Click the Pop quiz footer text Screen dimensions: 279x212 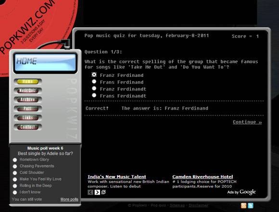point(158,205)
